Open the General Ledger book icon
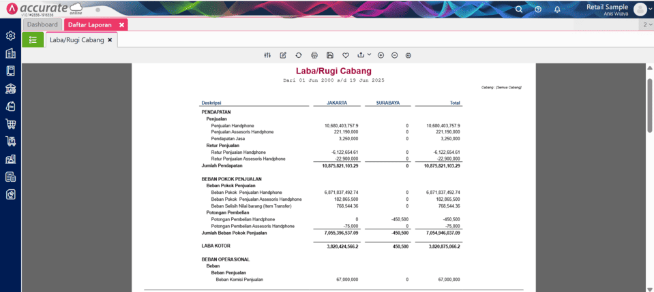Image resolution: width=654 pixels, height=292 pixels. 10,71
